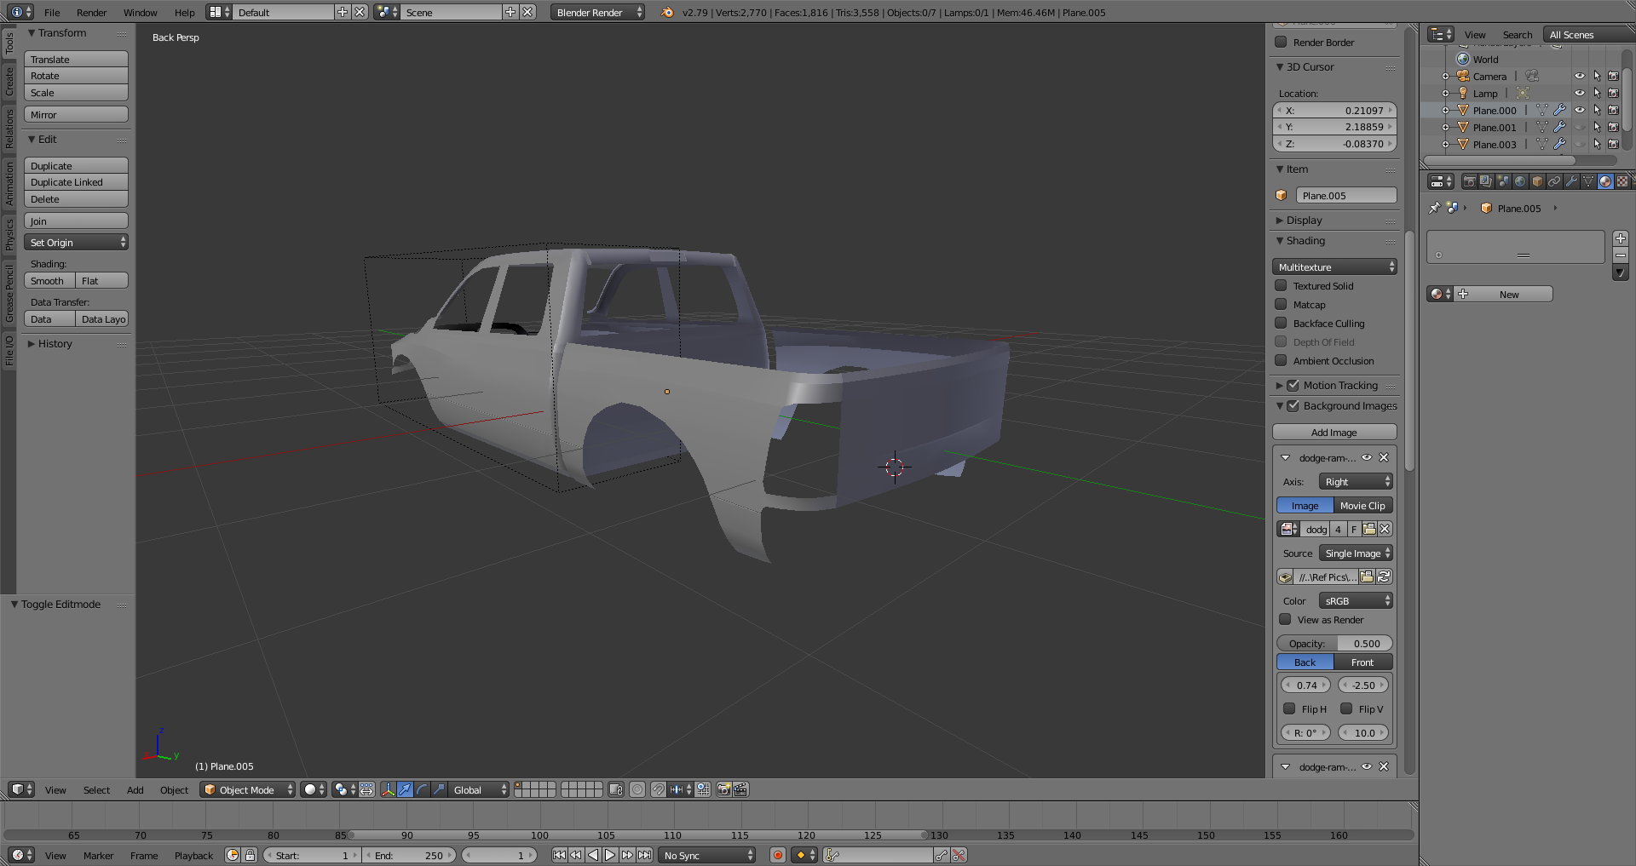This screenshot has height=866, width=1636.
Task: Remove material slot with minus button
Action: pos(1621,255)
